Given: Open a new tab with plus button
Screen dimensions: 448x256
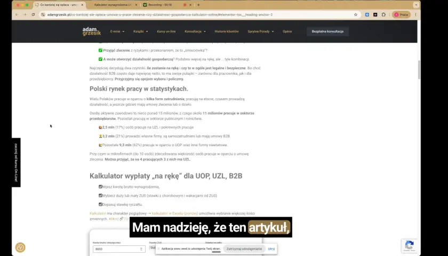Looking at the screenshot, I should pyautogui.click(x=198, y=5).
